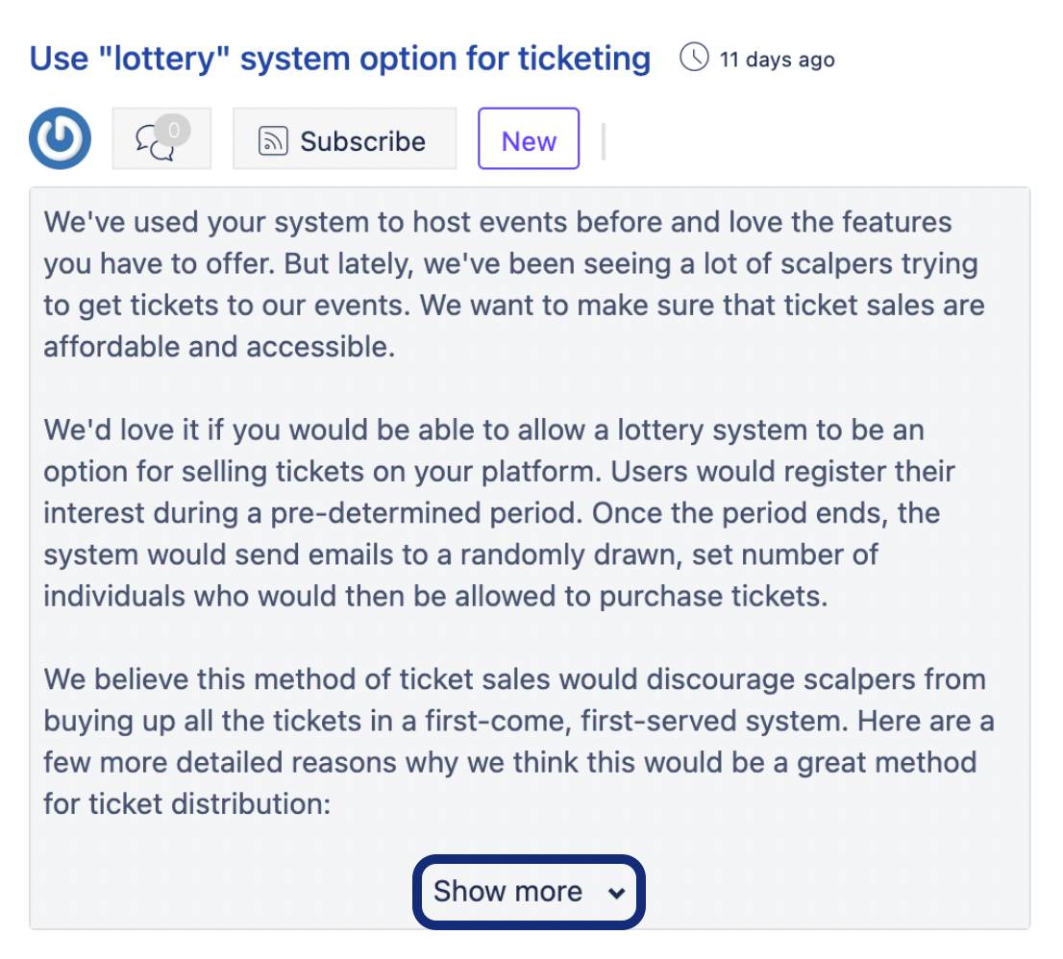Screen dimensions: 1063x959
Task: Open the "lottery" system ticketing post title
Action: (x=340, y=59)
